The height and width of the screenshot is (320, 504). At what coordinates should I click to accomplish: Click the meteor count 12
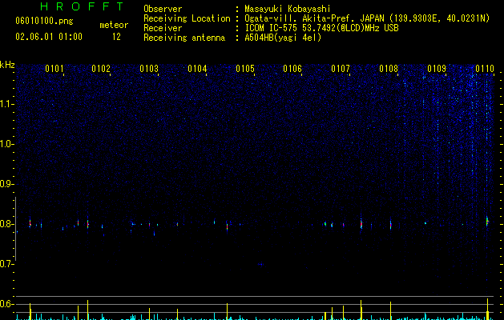point(116,37)
